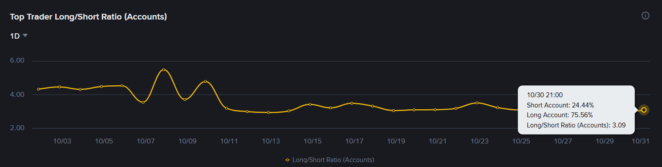Viewport: 662px width, 167px height.
Task: Click the Short Account: 24.44% tooltip line
Action: point(560,105)
